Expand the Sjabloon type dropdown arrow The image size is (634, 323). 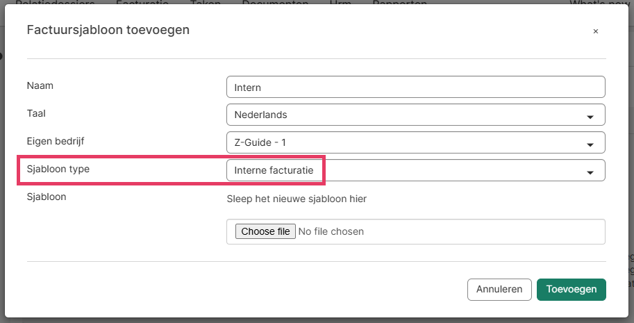point(590,172)
